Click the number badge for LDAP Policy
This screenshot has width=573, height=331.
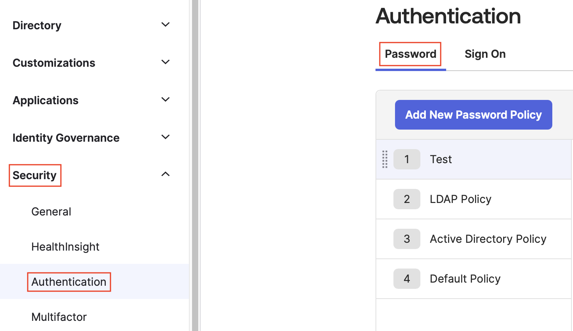click(x=407, y=199)
